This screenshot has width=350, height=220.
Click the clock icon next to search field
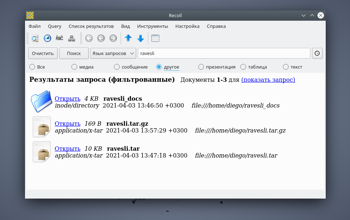click(317, 53)
